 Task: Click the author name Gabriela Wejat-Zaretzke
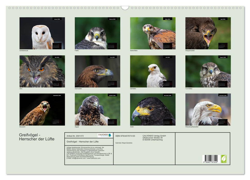pos(124,143)
